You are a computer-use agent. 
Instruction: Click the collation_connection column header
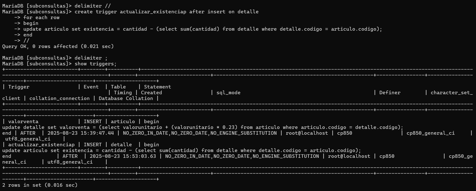59,98
